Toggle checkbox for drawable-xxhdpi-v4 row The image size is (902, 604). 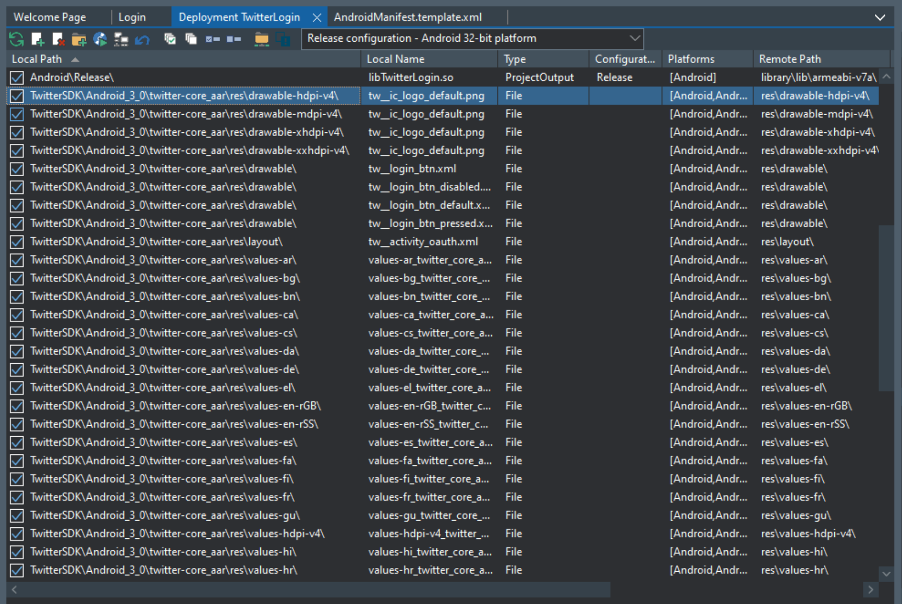pos(17,151)
